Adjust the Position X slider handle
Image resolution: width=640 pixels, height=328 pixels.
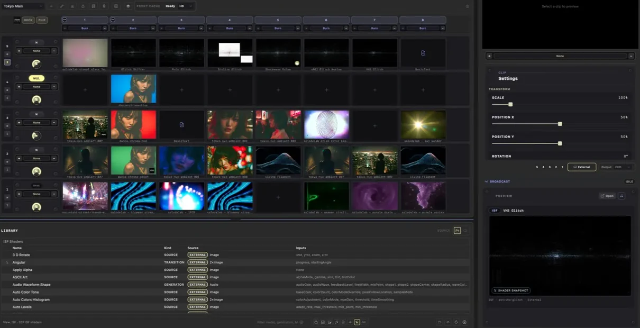(560, 124)
